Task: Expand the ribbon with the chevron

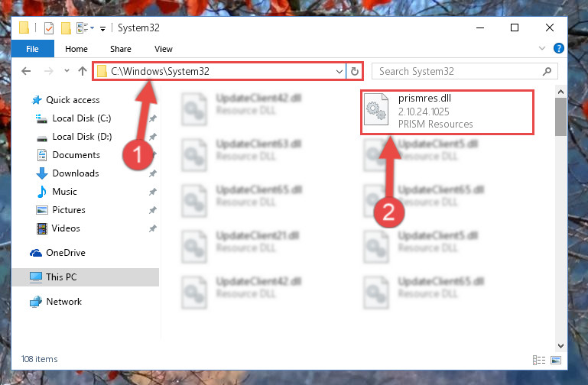Action: [x=542, y=48]
